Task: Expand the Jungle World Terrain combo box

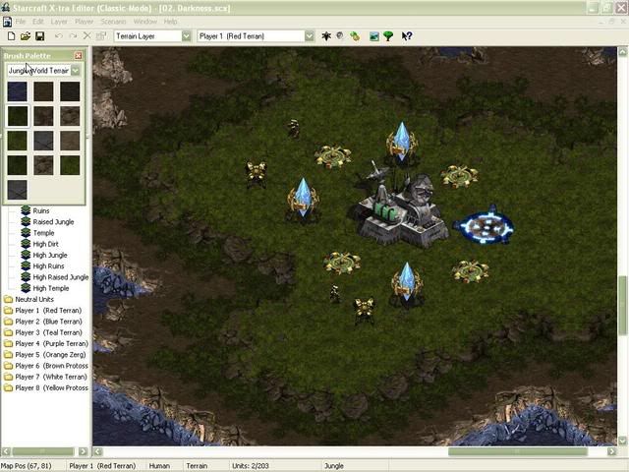Action: (x=75, y=71)
